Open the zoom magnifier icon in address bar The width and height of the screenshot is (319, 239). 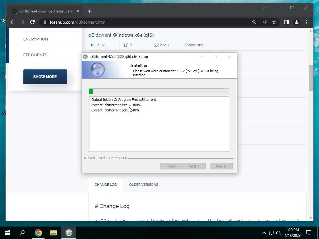[254, 22]
